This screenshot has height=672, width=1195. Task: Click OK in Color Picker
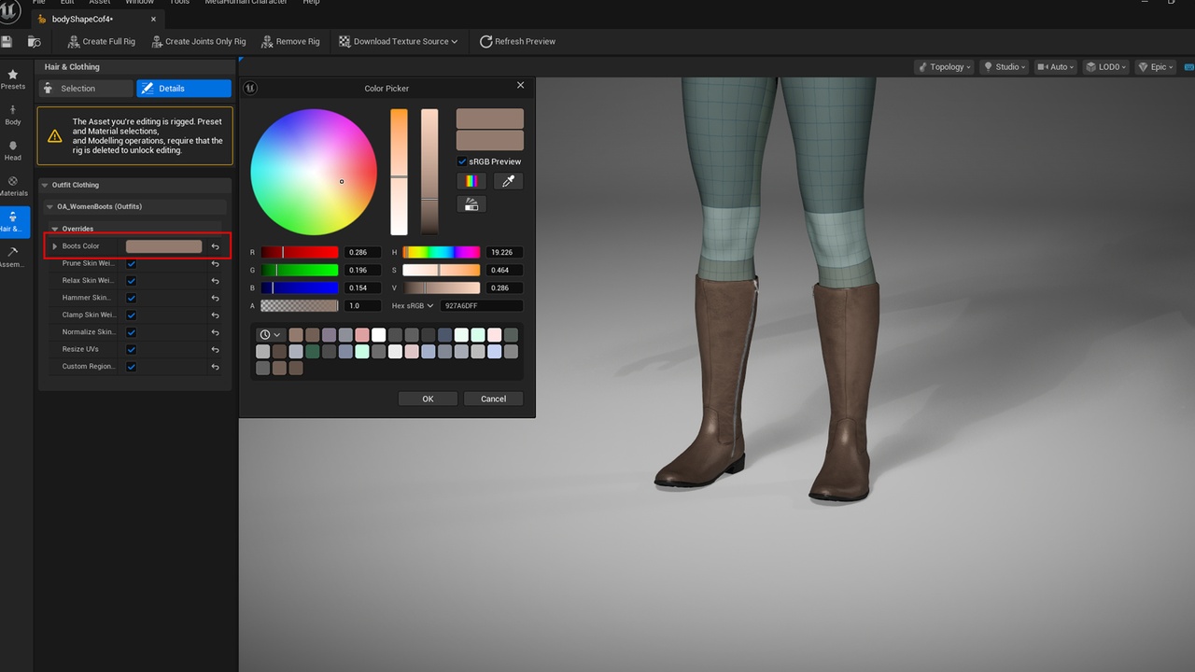click(428, 399)
